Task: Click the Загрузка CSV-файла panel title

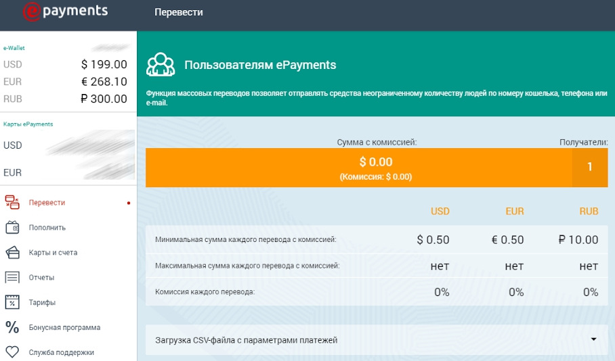Action: point(247,340)
